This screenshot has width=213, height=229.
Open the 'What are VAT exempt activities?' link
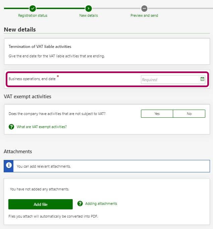[x=42, y=127]
